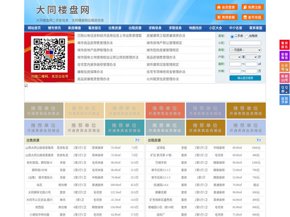Viewport: 290px width, 217px height.
Task: Open the 房型 可选择 dropdown
Action: point(245,50)
